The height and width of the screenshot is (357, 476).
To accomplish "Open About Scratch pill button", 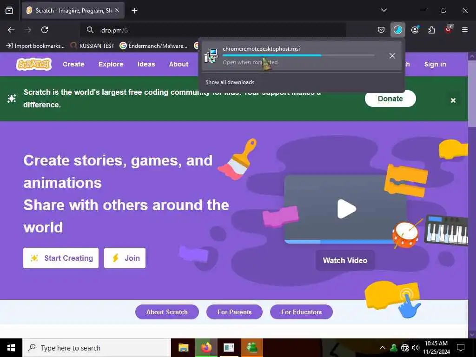I will pyautogui.click(x=167, y=312).
